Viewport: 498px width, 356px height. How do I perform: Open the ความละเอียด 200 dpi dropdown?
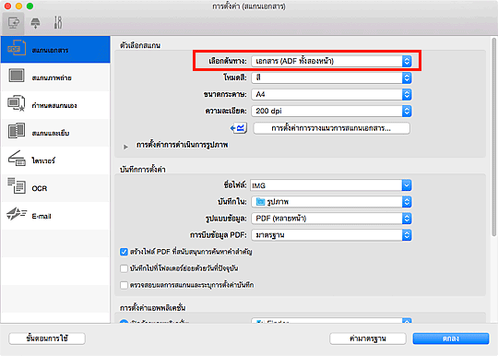331,111
